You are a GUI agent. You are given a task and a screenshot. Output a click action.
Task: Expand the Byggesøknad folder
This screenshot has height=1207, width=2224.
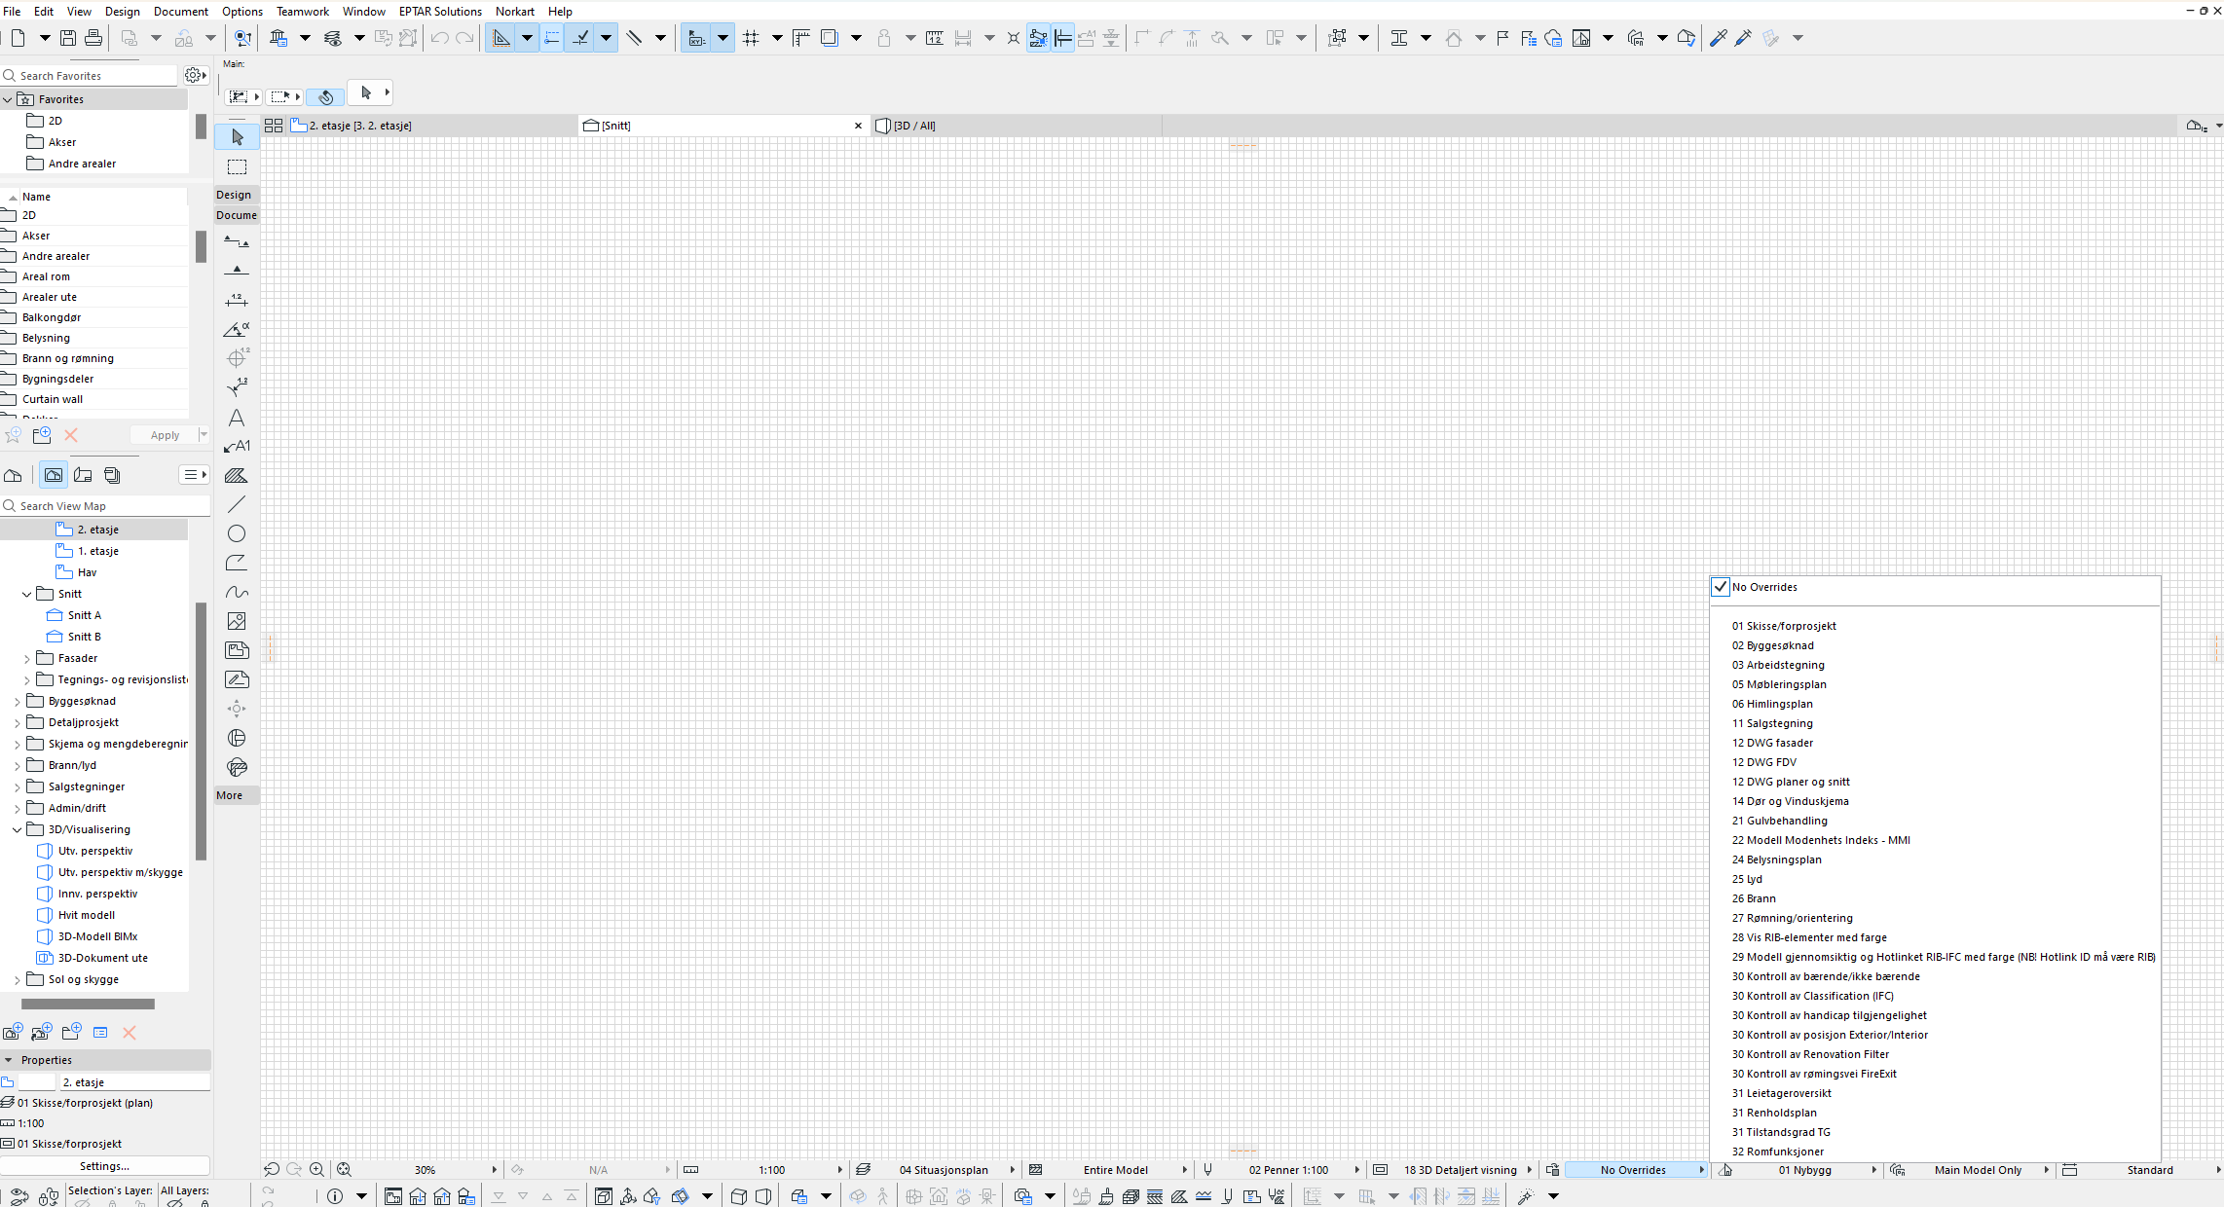coord(17,701)
